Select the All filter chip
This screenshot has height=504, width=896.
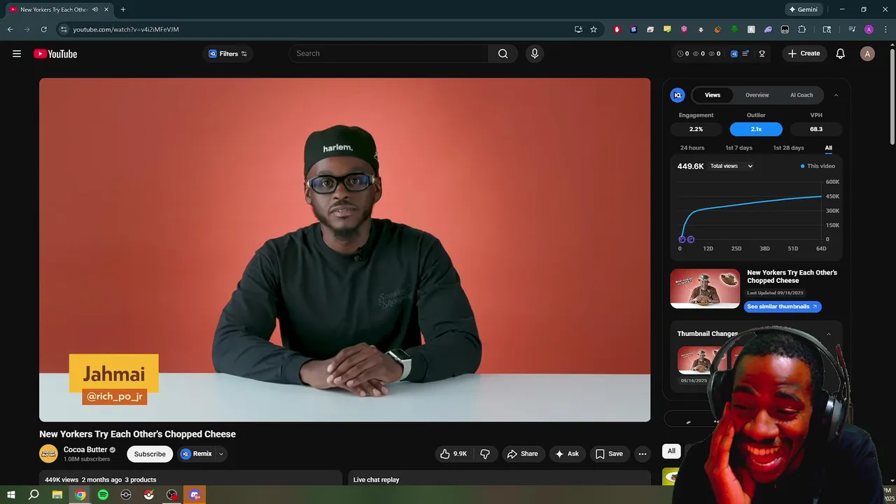[671, 451]
